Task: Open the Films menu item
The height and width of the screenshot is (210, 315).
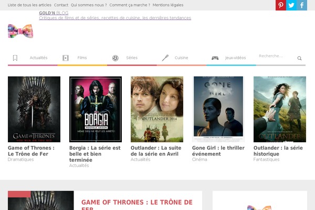Action: 82,58
